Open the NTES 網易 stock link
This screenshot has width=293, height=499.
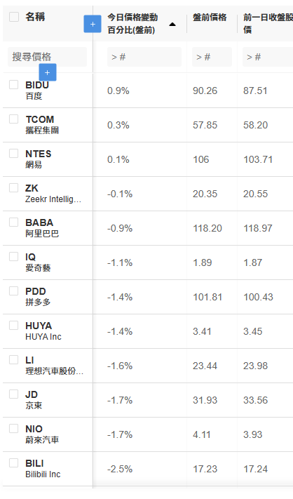pyautogui.click(x=38, y=159)
